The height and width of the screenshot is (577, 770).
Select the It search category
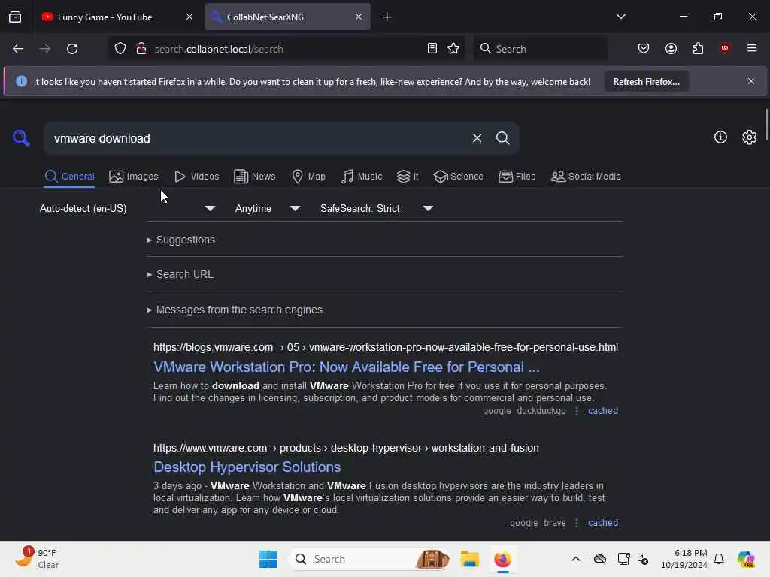(x=408, y=176)
